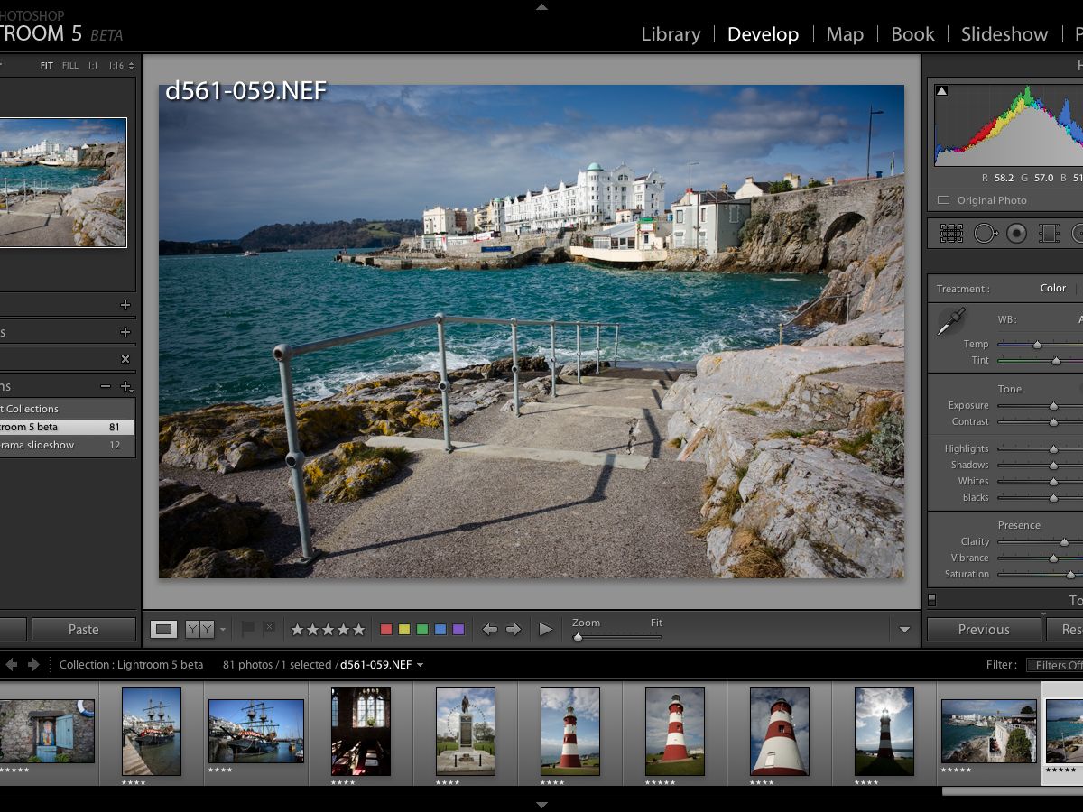Click the Zoom slider handle
This screenshot has height=812, width=1083.
tap(578, 637)
